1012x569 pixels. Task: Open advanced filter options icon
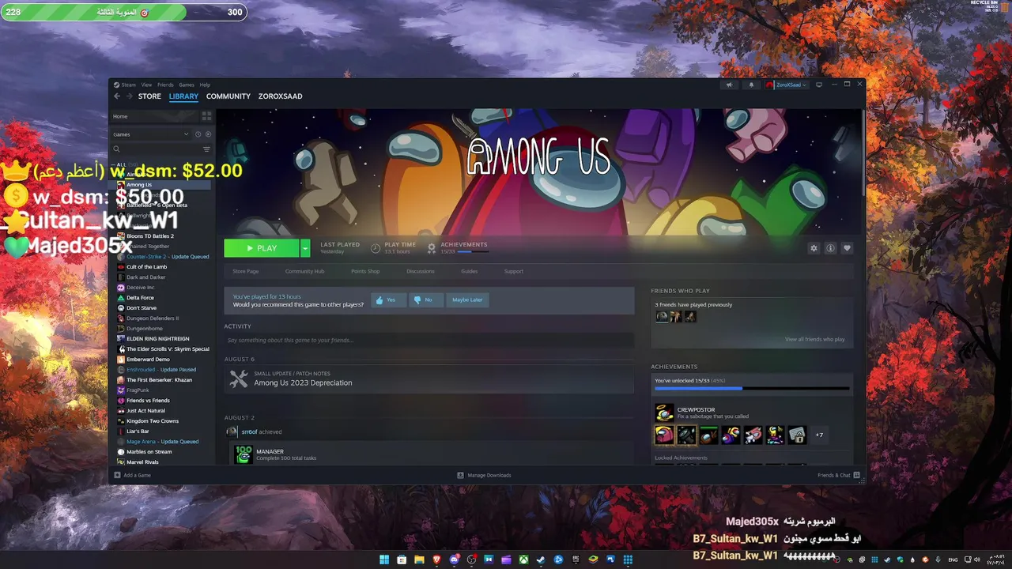pyautogui.click(x=206, y=149)
